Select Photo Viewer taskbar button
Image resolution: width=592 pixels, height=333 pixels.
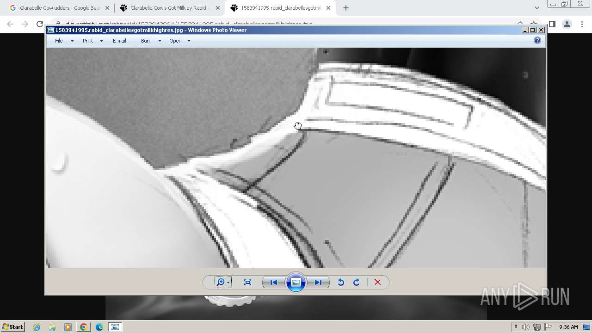pos(115,327)
